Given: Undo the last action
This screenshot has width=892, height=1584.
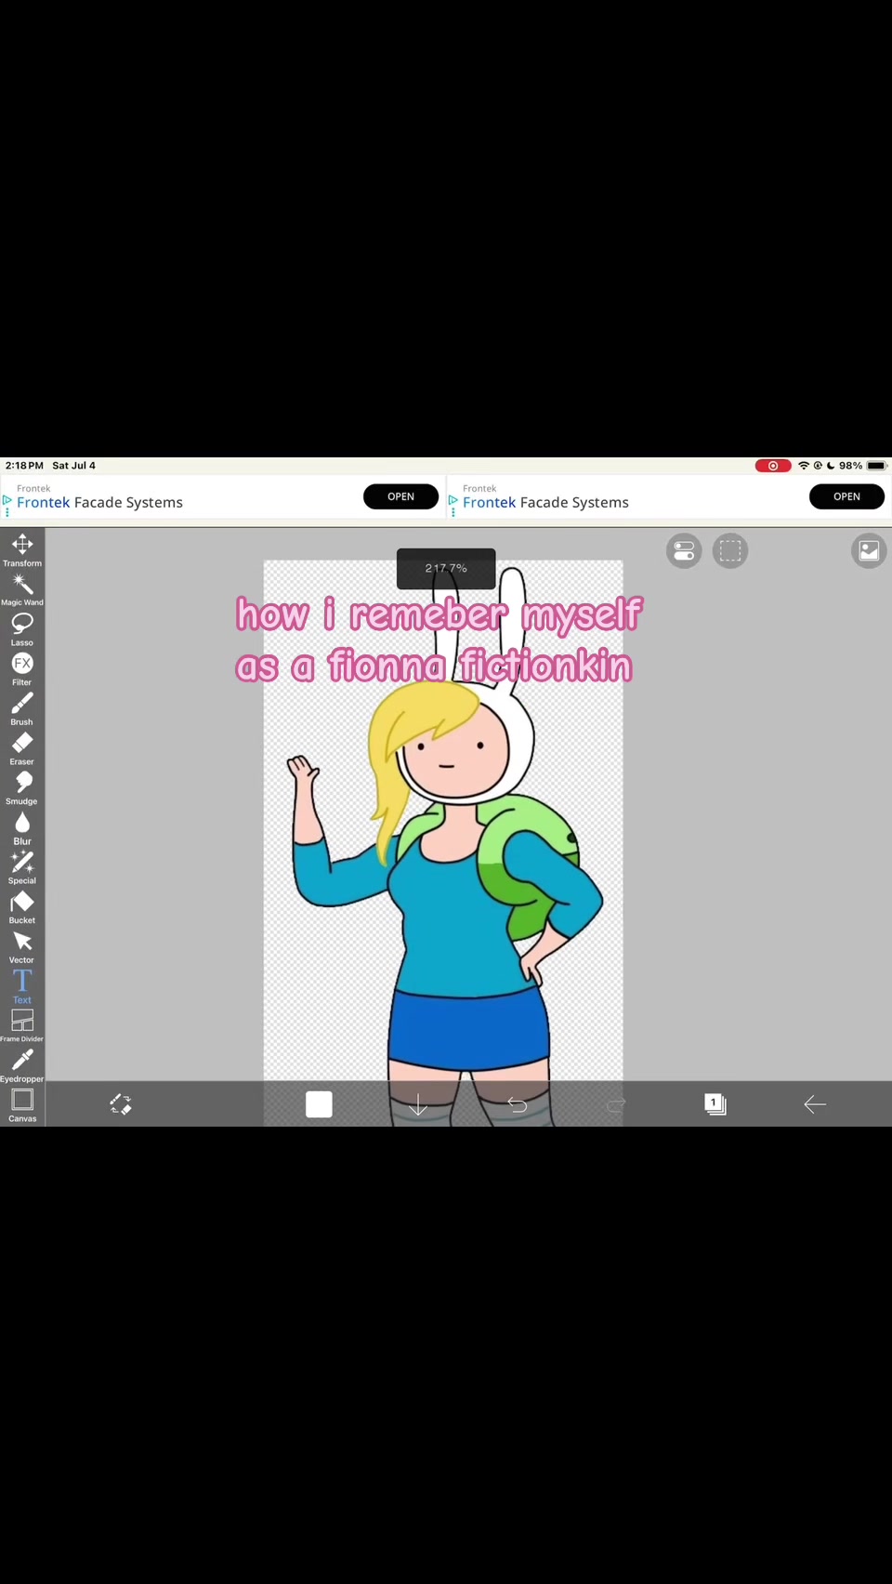Looking at the screenshot, I should pos(518,1104).
